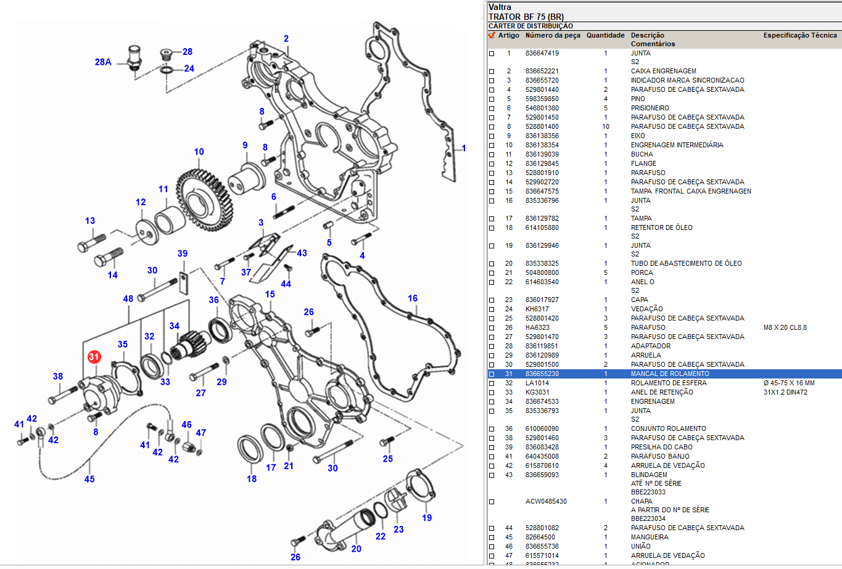Viewport: 842px width, 569px height.
Task: Click the Artigo column header
Action: coord(509,36)
